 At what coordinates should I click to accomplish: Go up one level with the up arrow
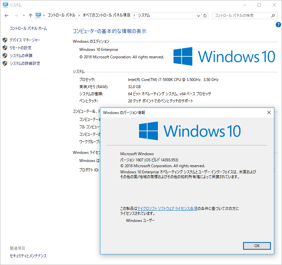coord(30,16)
